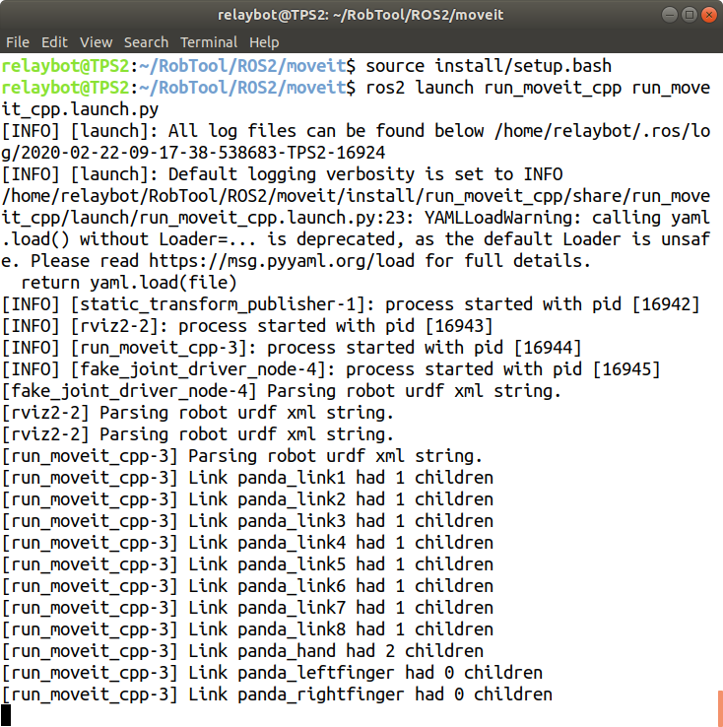723x727 pixels.
Task: Click the 'Link panda_link2 had 1 children' line
Action: tap(247, 499)
